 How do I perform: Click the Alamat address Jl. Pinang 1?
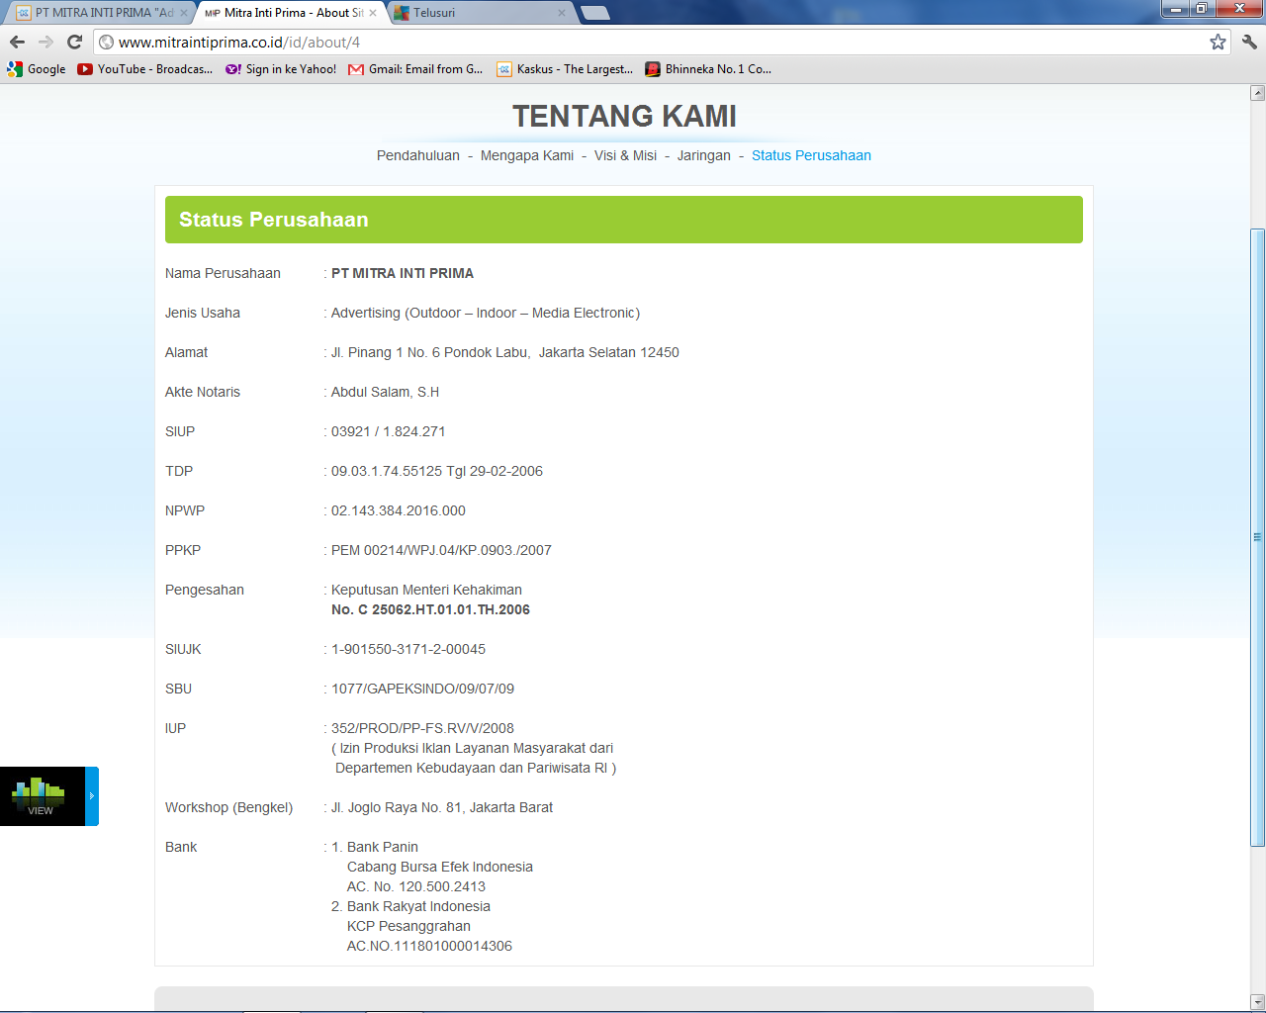pos(505,352)
